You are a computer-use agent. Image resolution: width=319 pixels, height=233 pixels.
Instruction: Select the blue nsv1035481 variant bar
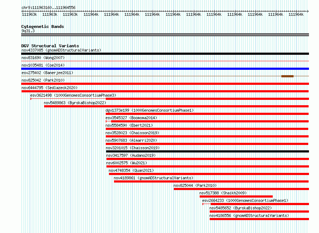click(x=165, y=69)
